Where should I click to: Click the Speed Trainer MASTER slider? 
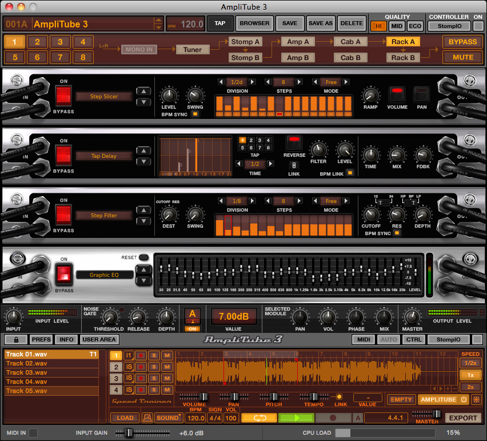coord(427,414)
